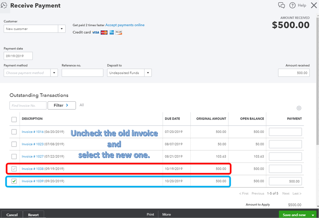319x218 pixels.
Task: Open the recent transactions history icon
Action: click(x=4, y=5)
